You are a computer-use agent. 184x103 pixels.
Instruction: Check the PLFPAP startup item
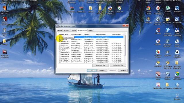pos(60,50)
